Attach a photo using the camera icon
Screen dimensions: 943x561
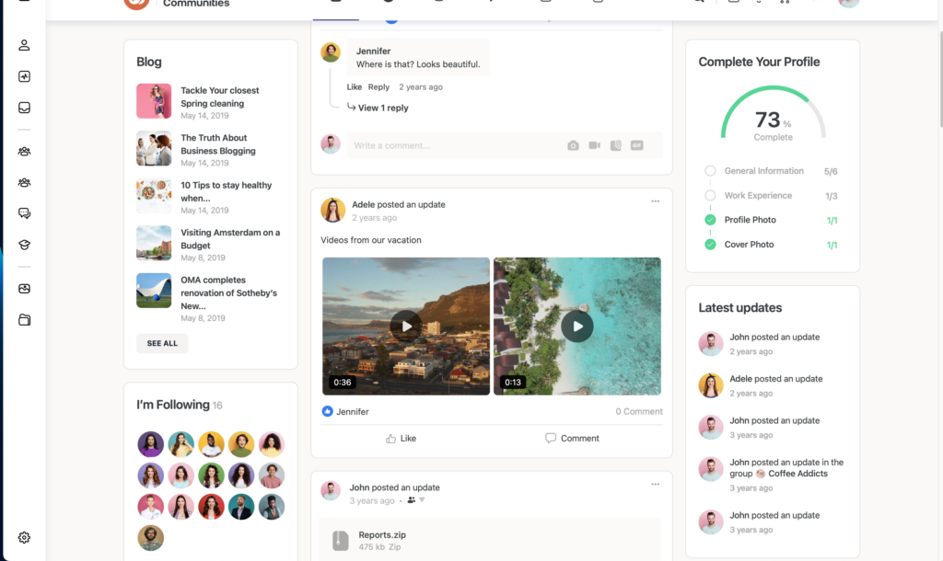[x=573, y=145]
